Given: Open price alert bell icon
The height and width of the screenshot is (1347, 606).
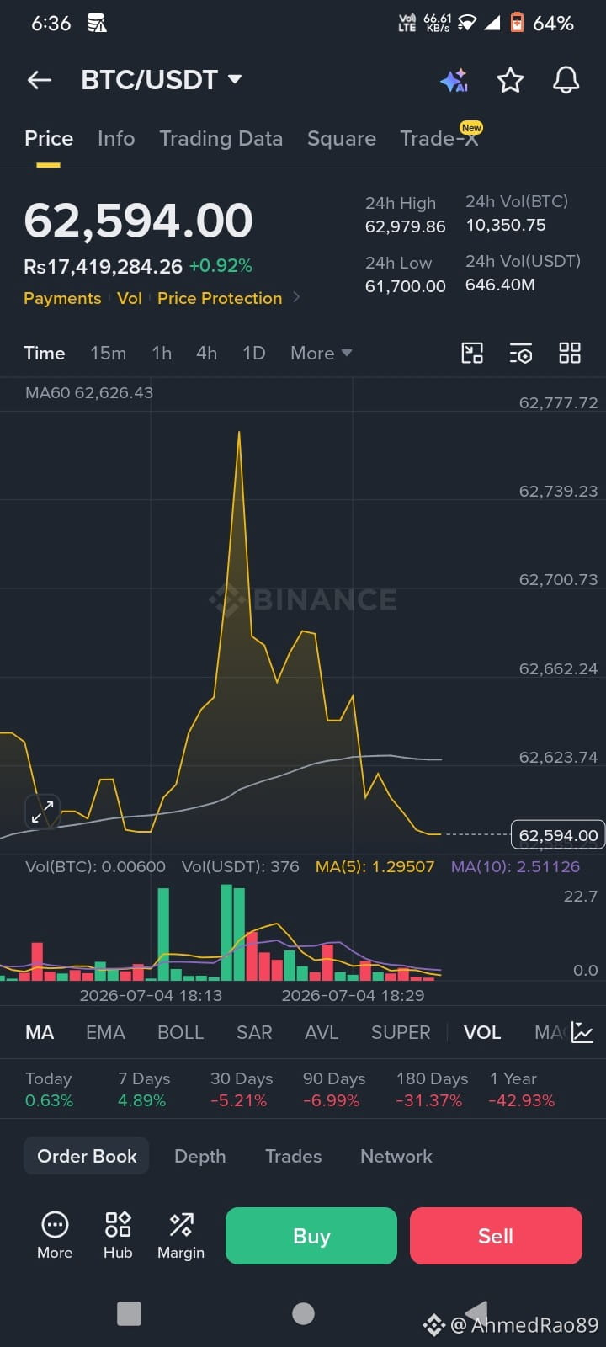Looking at the screenshot, I should pyautogui.click(x=566, y=80).
